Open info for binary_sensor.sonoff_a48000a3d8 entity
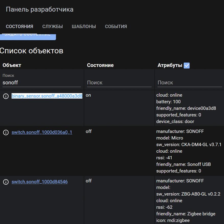The width and height of the screenshot is (224, 224). pyautogui.click(x=6, y=96)
